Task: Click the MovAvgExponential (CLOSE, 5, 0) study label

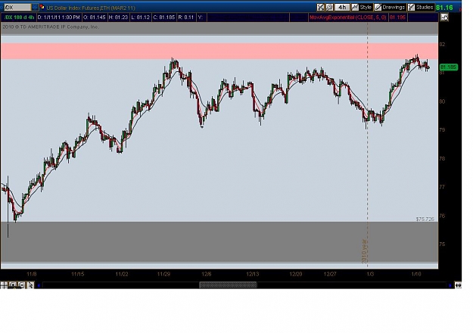Action: coord(348,17)
